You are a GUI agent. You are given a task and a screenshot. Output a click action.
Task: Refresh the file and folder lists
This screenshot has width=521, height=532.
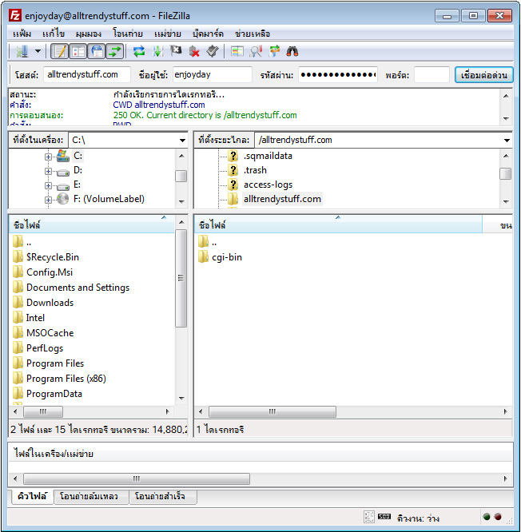[139, 52]
